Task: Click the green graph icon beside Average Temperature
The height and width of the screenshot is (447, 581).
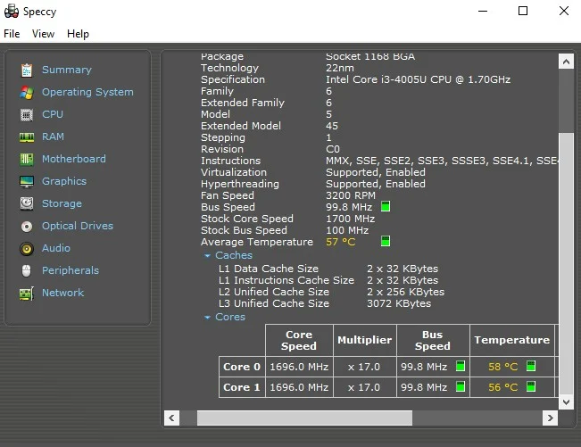Action: point(386,241)
